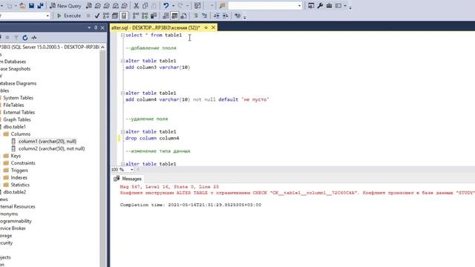Image resolution: width=475 pixels, height=267 pixels.
Task: Collapse the add column4 statement block
Action: pyautogui.click(x=122, y=93)
